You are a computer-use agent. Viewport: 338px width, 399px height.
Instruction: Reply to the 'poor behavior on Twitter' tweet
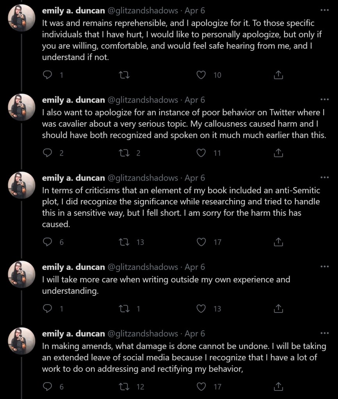(47, 153)
